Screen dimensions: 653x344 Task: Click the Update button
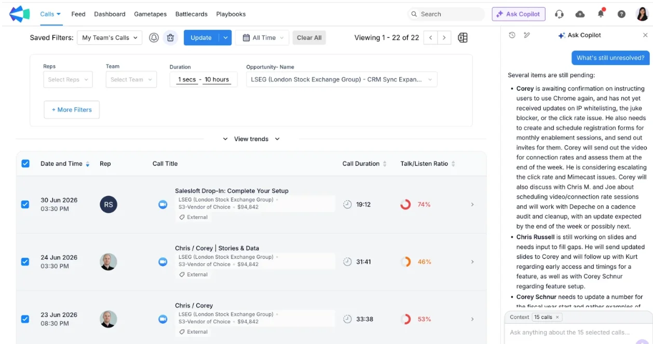[x=201, y=37]
